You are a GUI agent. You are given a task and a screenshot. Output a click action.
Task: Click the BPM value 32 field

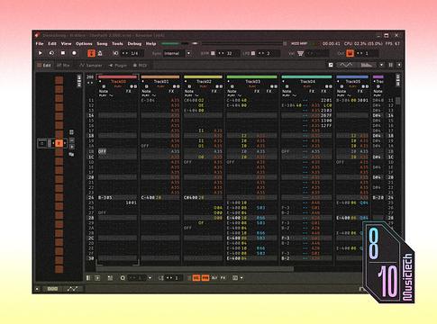pos(227,53)
